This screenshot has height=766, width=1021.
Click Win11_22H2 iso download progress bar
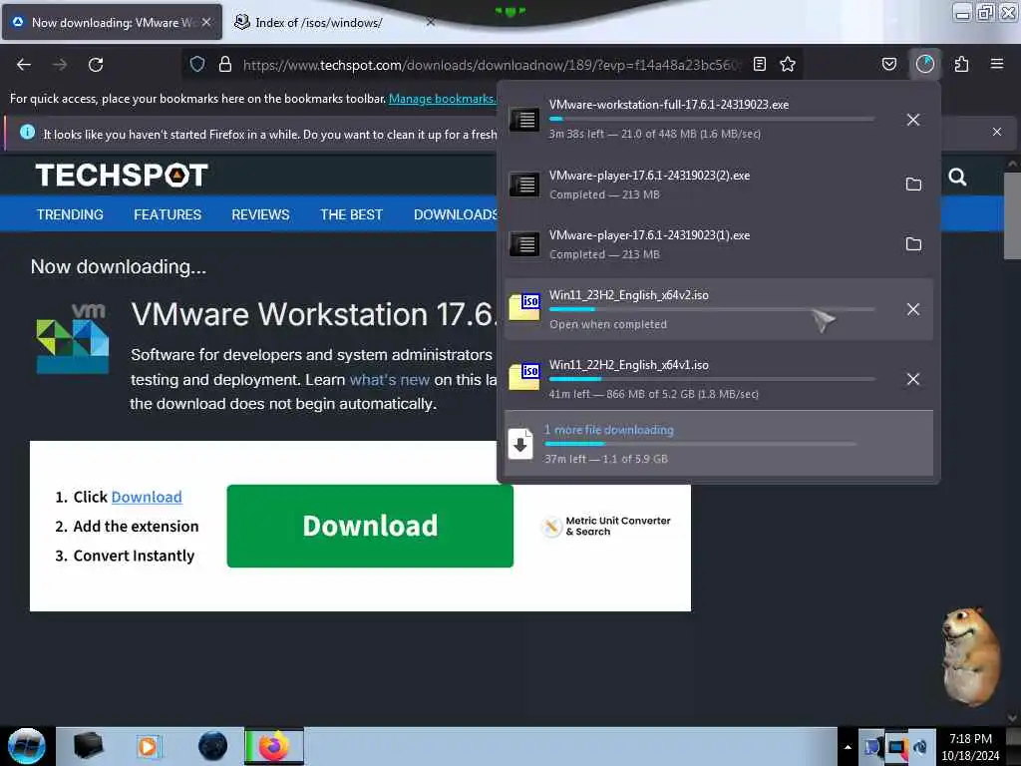(x=712, y=379)
